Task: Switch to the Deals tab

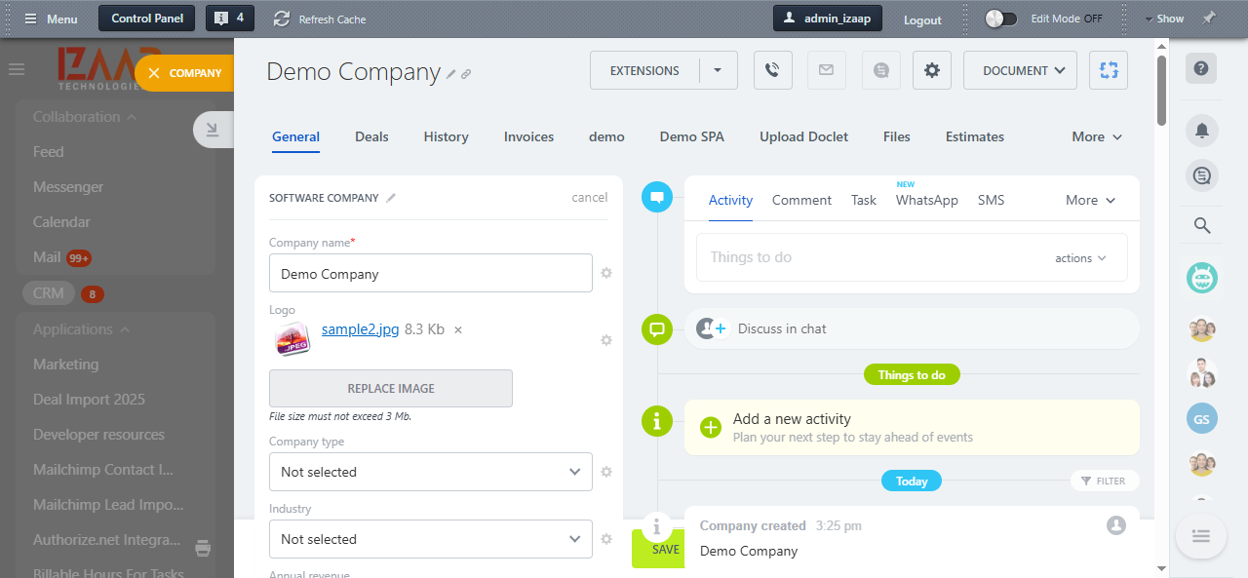Action: [371, 136]
